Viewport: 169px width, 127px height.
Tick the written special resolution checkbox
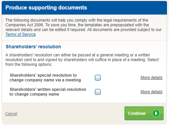(x=98, y=92)
